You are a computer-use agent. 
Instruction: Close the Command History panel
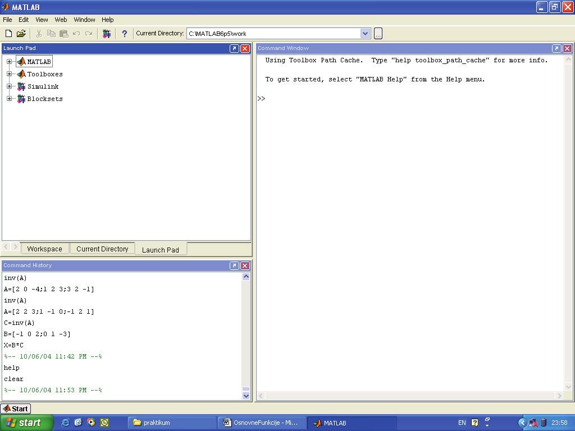pyautogui.click(x=245, y=265)
